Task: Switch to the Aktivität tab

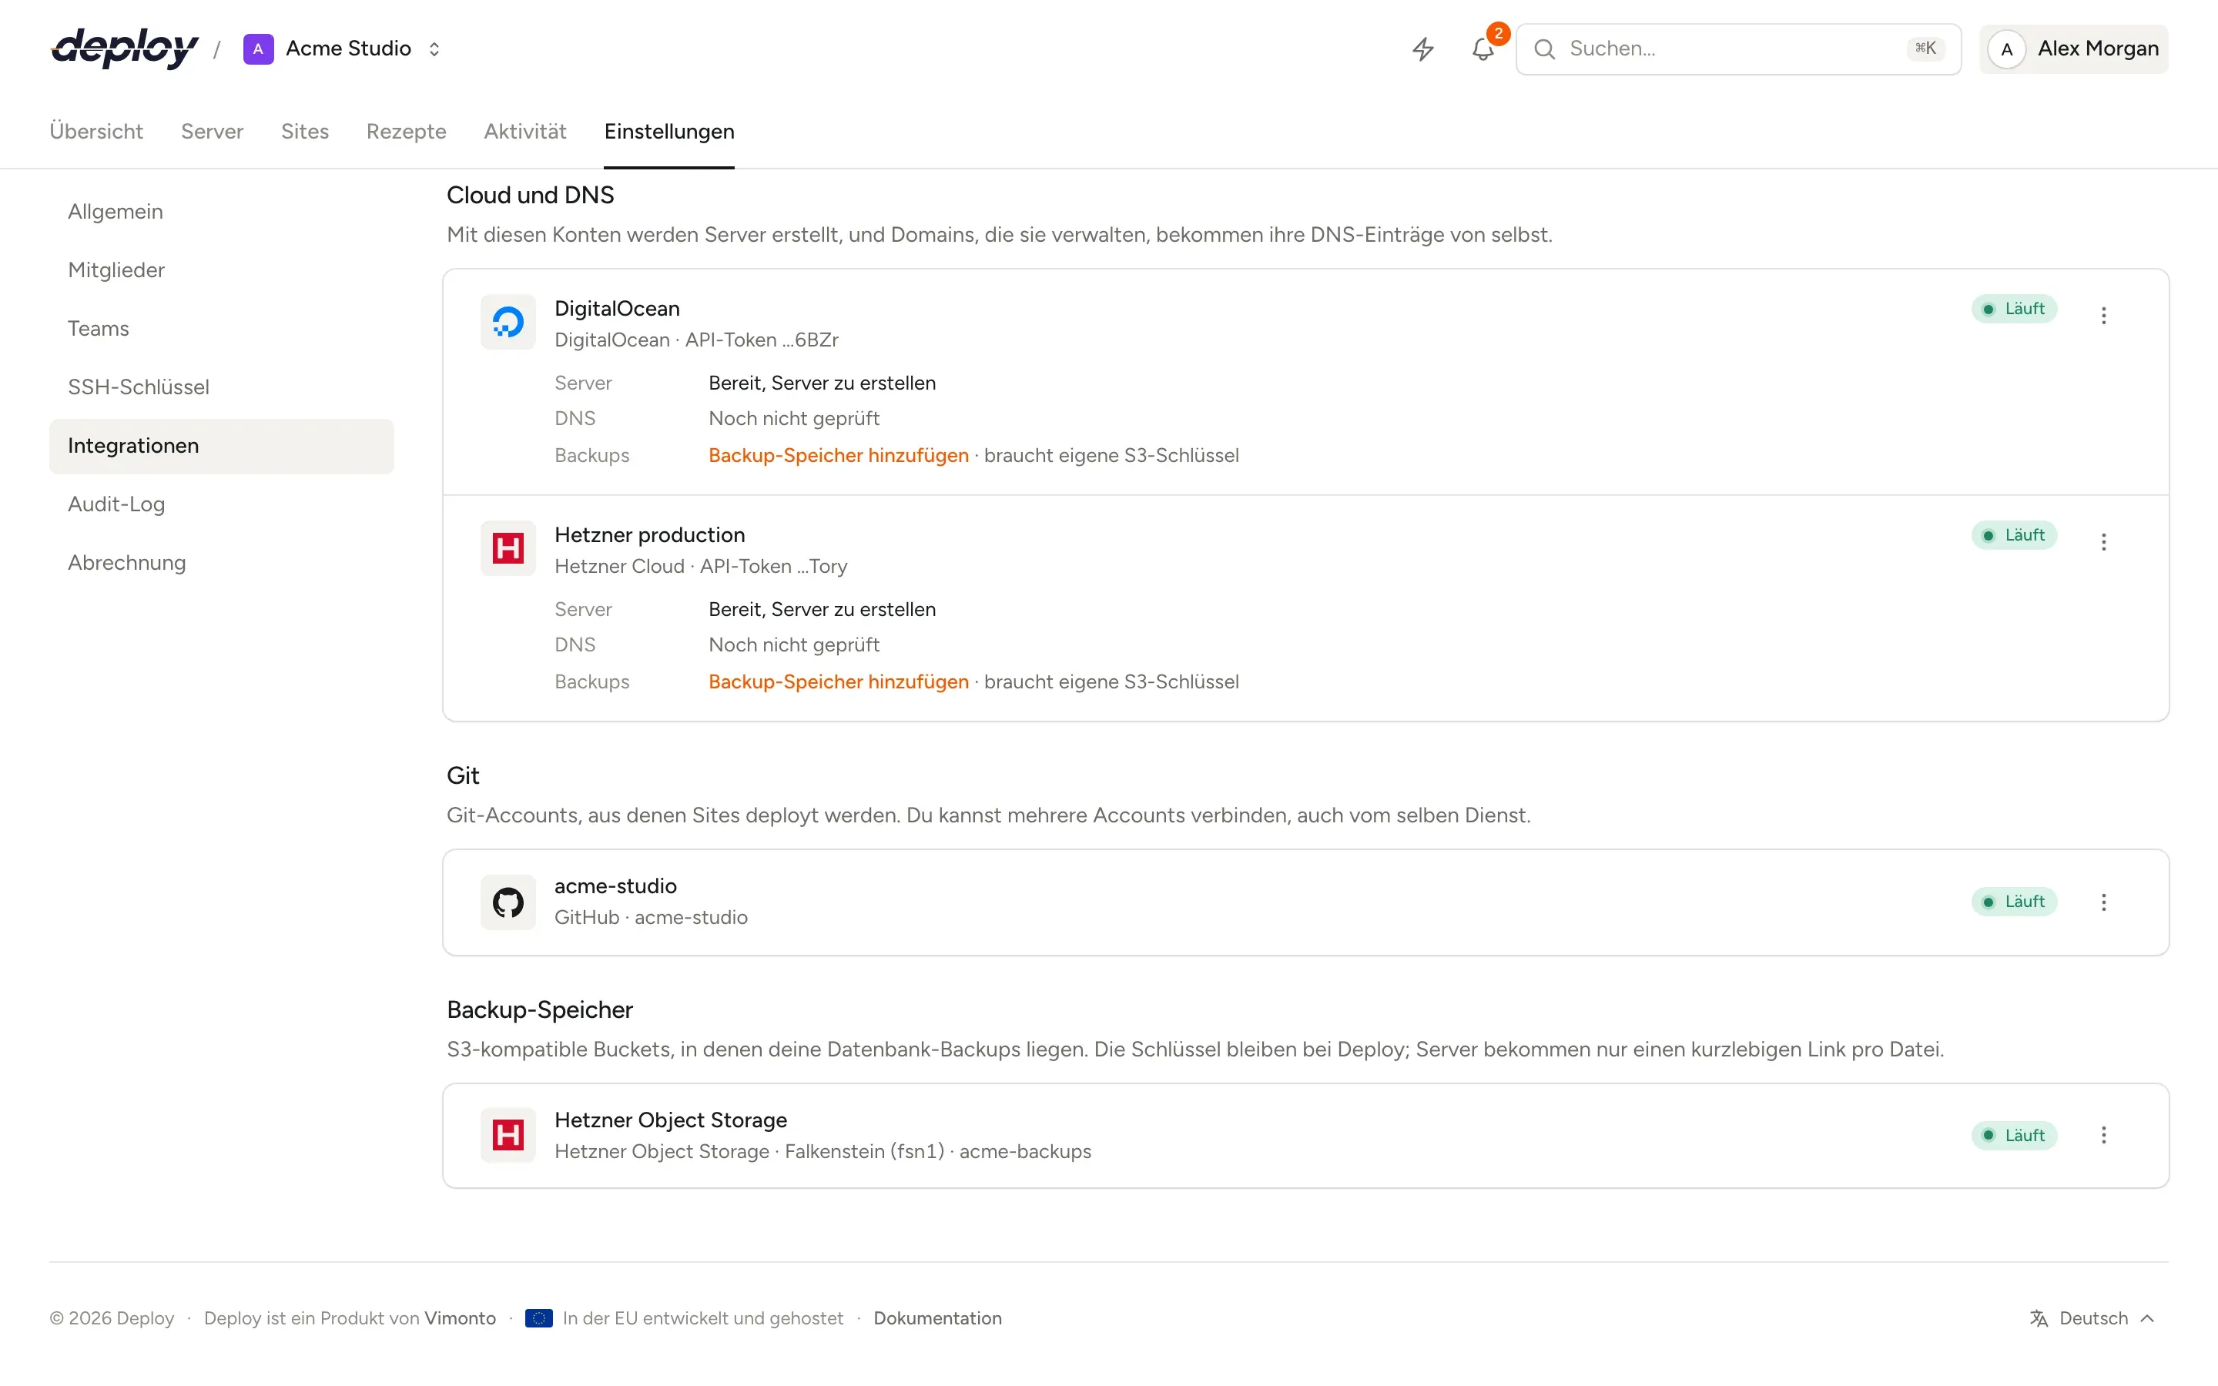Action: 525,131
